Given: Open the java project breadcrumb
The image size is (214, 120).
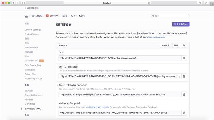Looking at the screenshot, I should (64, 16).
